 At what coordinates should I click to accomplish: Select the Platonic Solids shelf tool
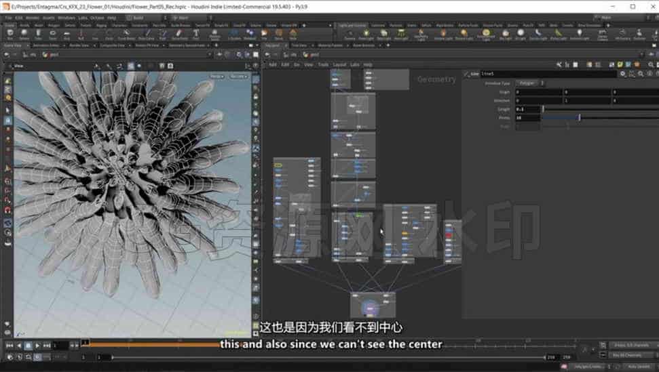(x=214, y=34)
